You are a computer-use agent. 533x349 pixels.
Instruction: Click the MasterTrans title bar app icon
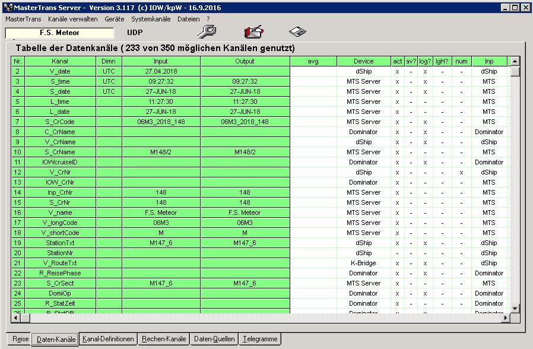[7, 7]
